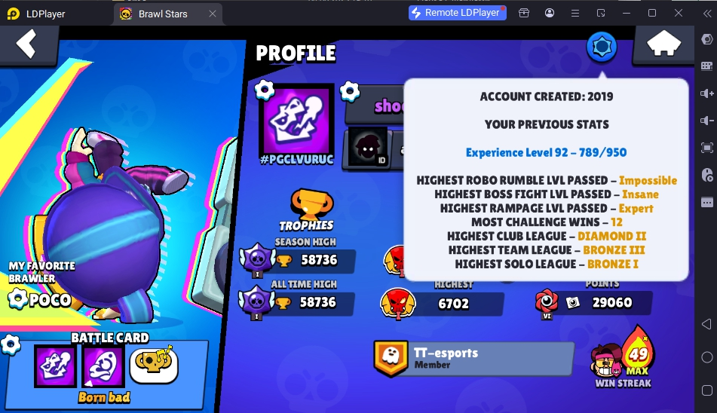Close the Brawl Stars tab
Viewport: 717px width, 413px height.
(213, 14)
